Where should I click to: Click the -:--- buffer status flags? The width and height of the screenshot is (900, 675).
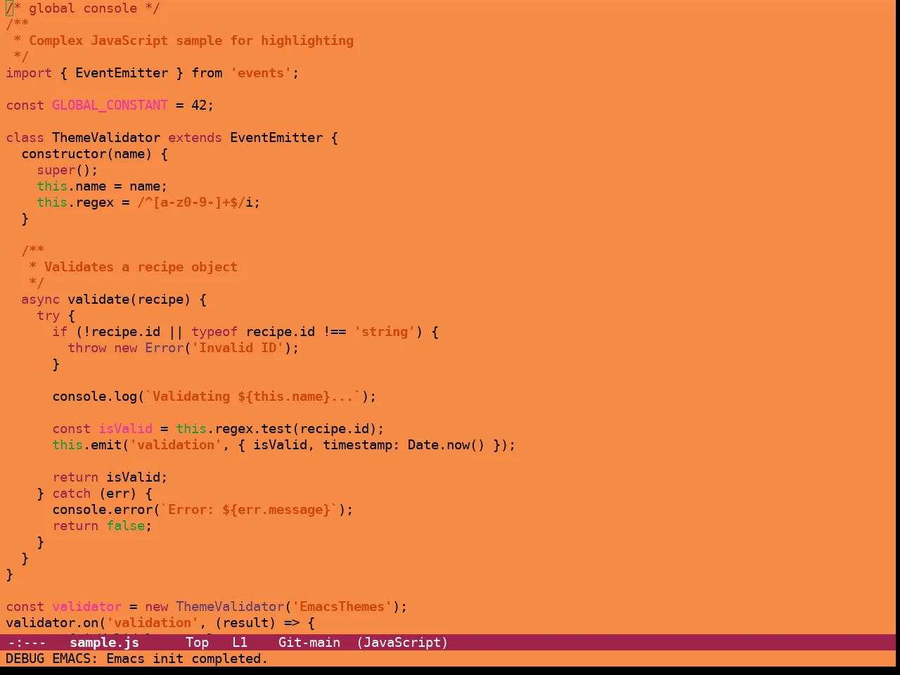pos(27,643)
